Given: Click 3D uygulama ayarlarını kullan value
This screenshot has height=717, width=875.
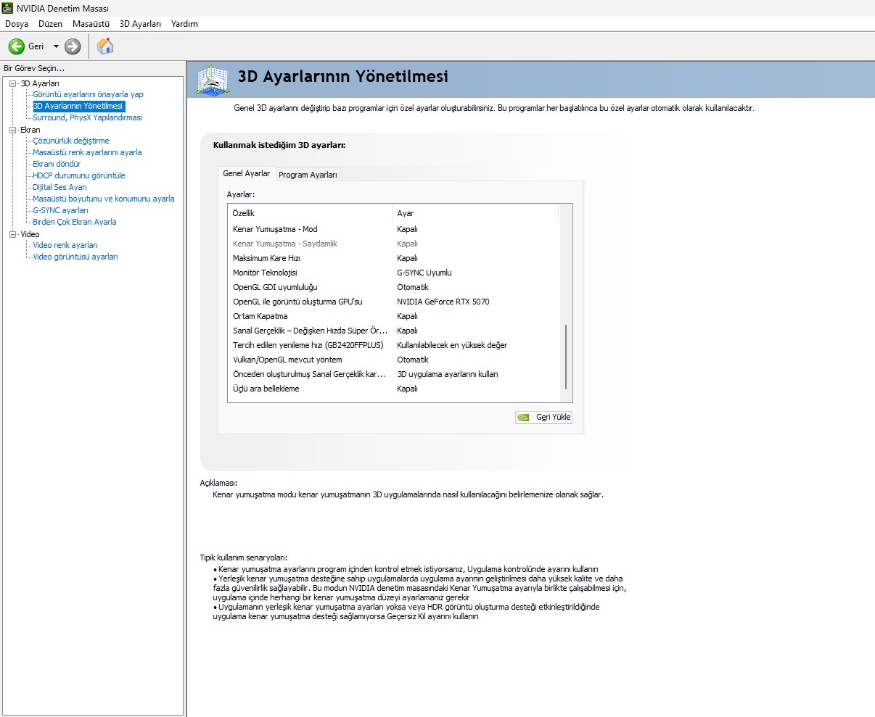Looking at the screenshot, I should (x=448, y=374).
